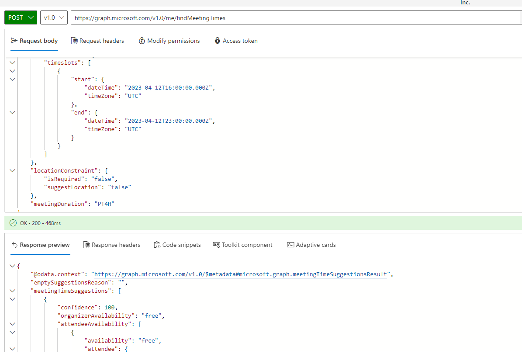Click the "suggestLocation" false value

click(120, 187)
